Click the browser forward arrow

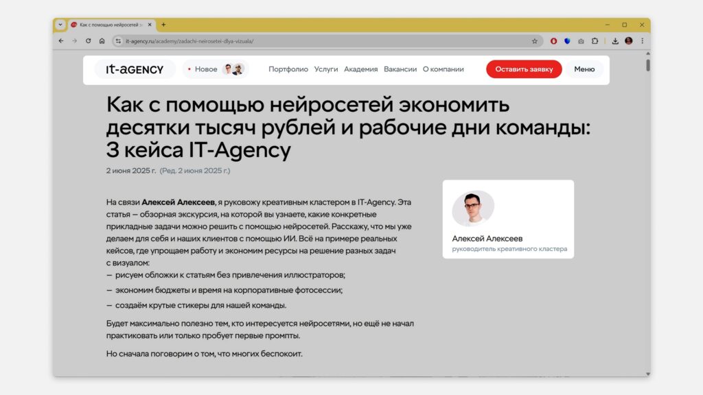pos(74,40)
